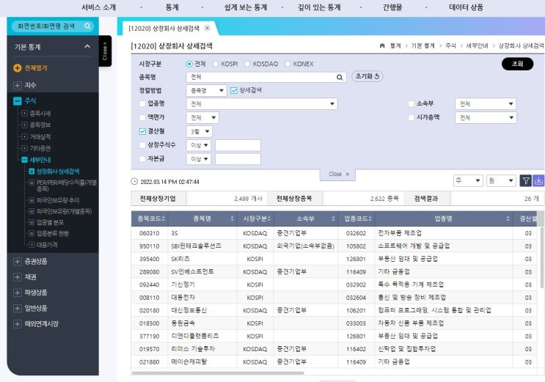This screenshot has height=382, width=545.
Task: Enable the 자본금 checkbox
Action: point(142,159)
